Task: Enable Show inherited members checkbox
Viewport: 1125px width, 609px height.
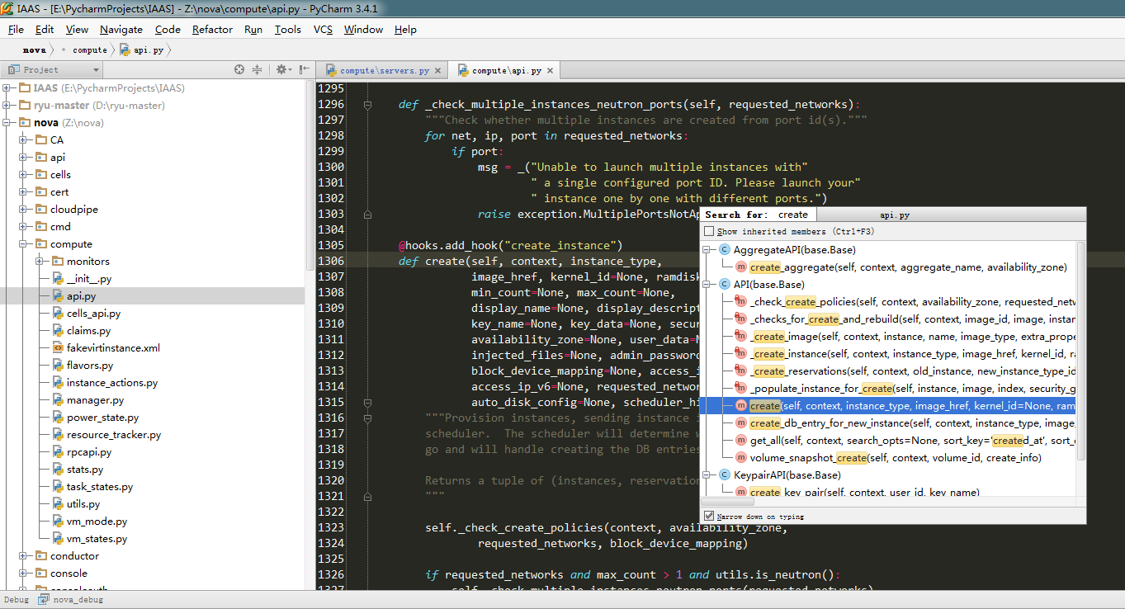Action: coord(709,232)
